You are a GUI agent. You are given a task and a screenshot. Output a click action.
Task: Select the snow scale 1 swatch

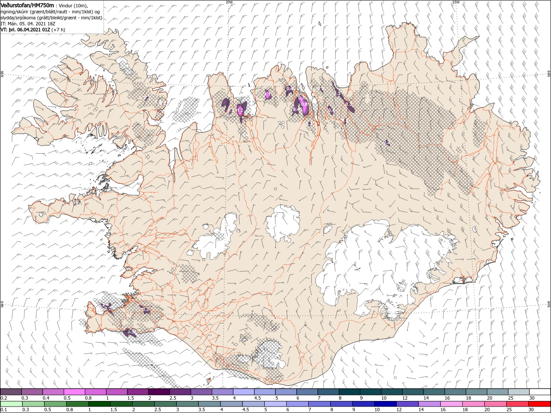pos(117,392)
